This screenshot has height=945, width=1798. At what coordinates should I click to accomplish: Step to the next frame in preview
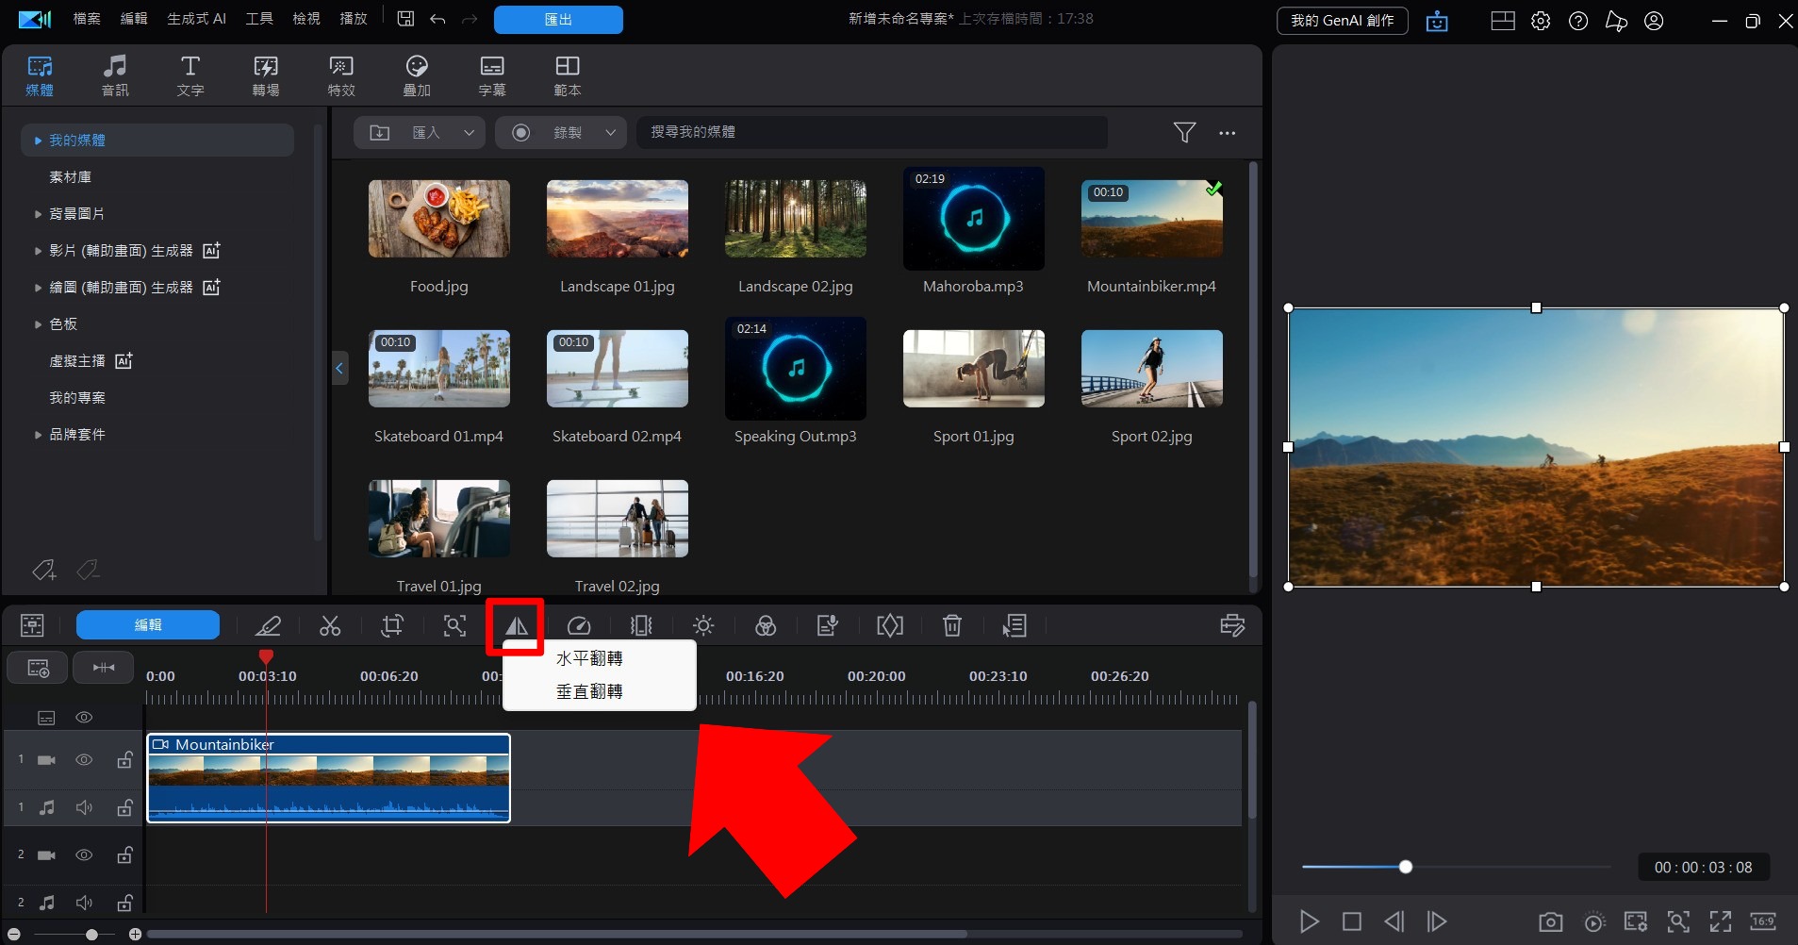tap(1437, 921)
